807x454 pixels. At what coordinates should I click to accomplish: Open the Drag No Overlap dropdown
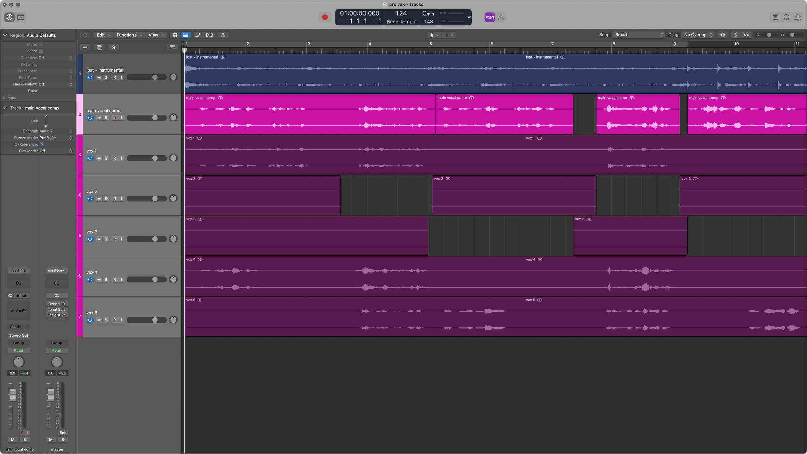click(x=698, y=35)
